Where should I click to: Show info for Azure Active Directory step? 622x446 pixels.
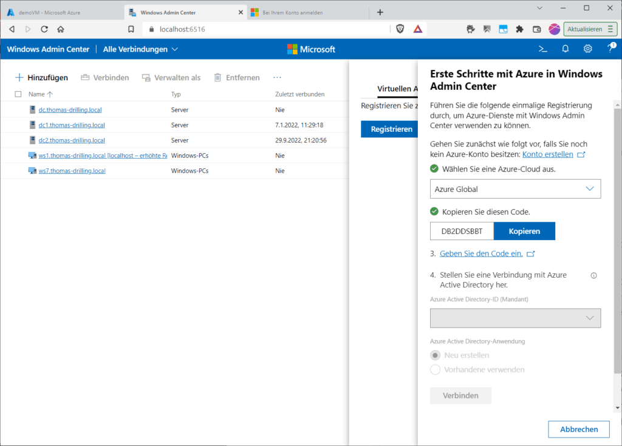point(593,275)
